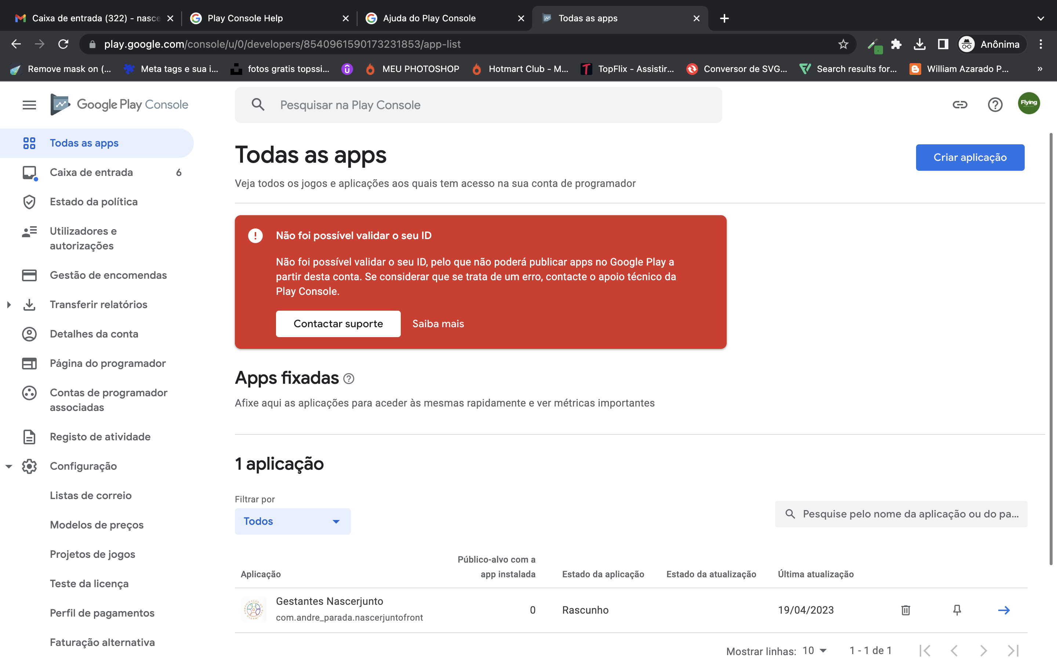Open the Flying account avatar
The height and width of the screenshot is (661, 1057).
click(1029, 104)
